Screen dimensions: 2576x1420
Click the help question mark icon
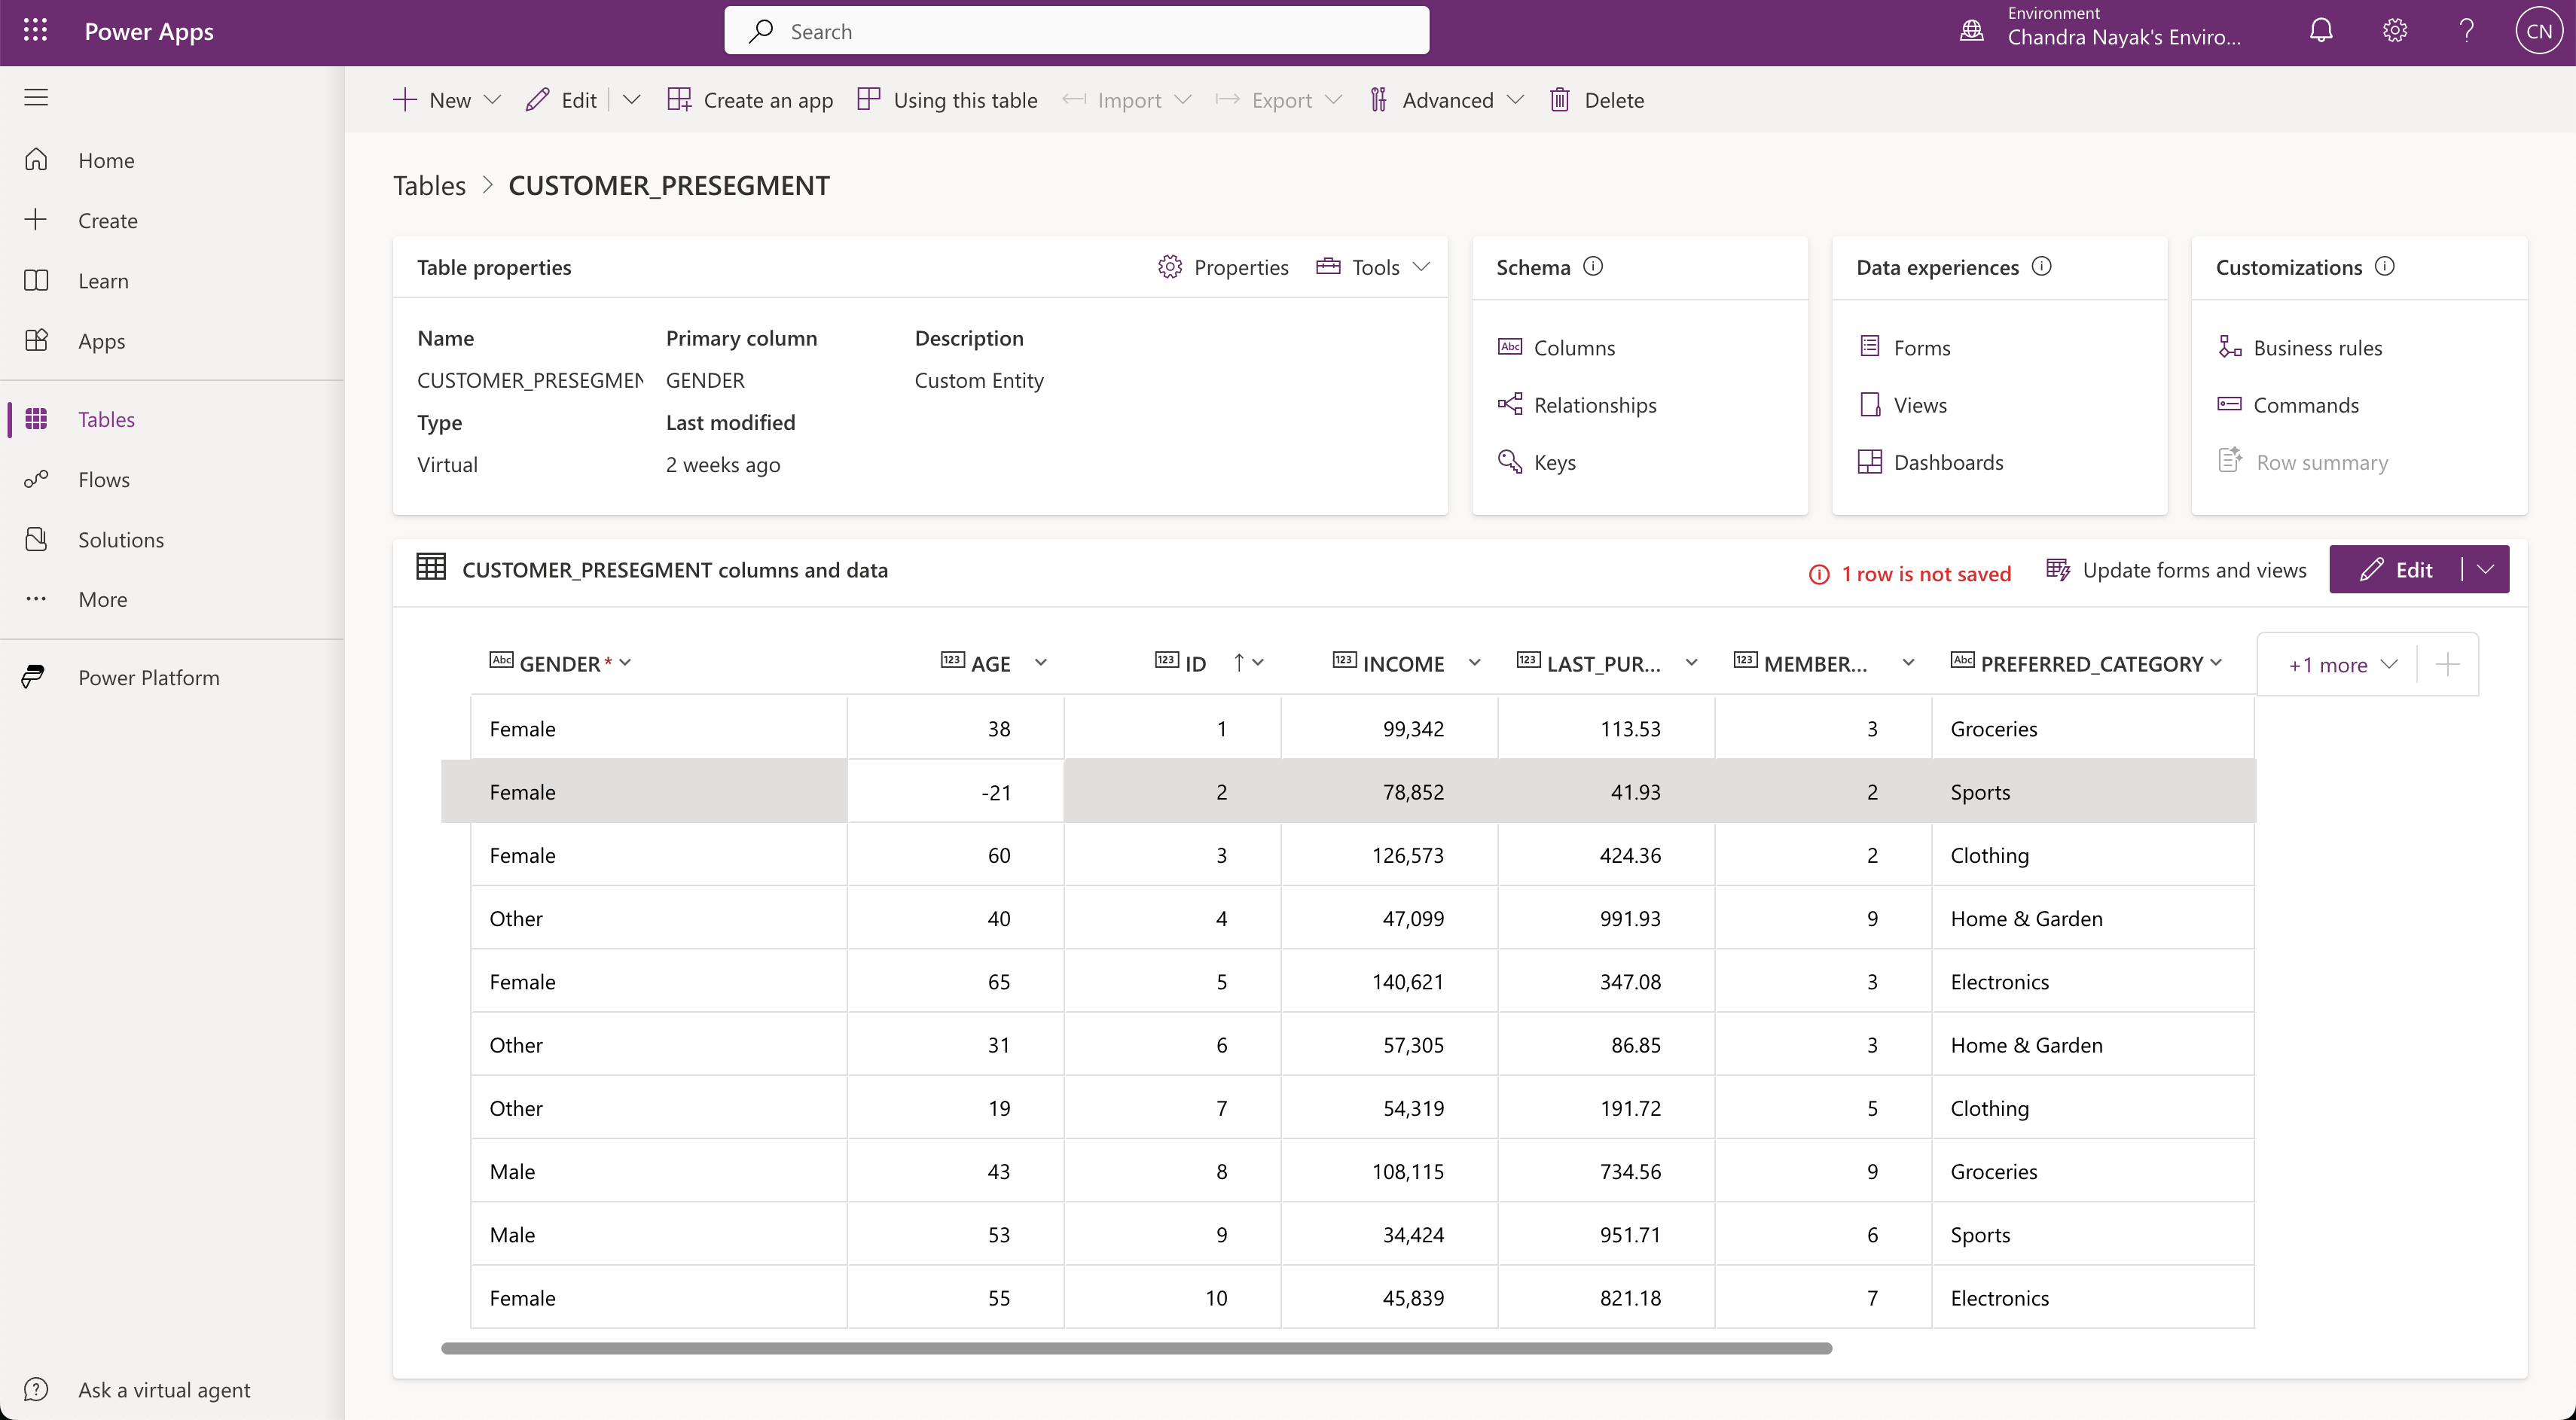coord(2466,31)
